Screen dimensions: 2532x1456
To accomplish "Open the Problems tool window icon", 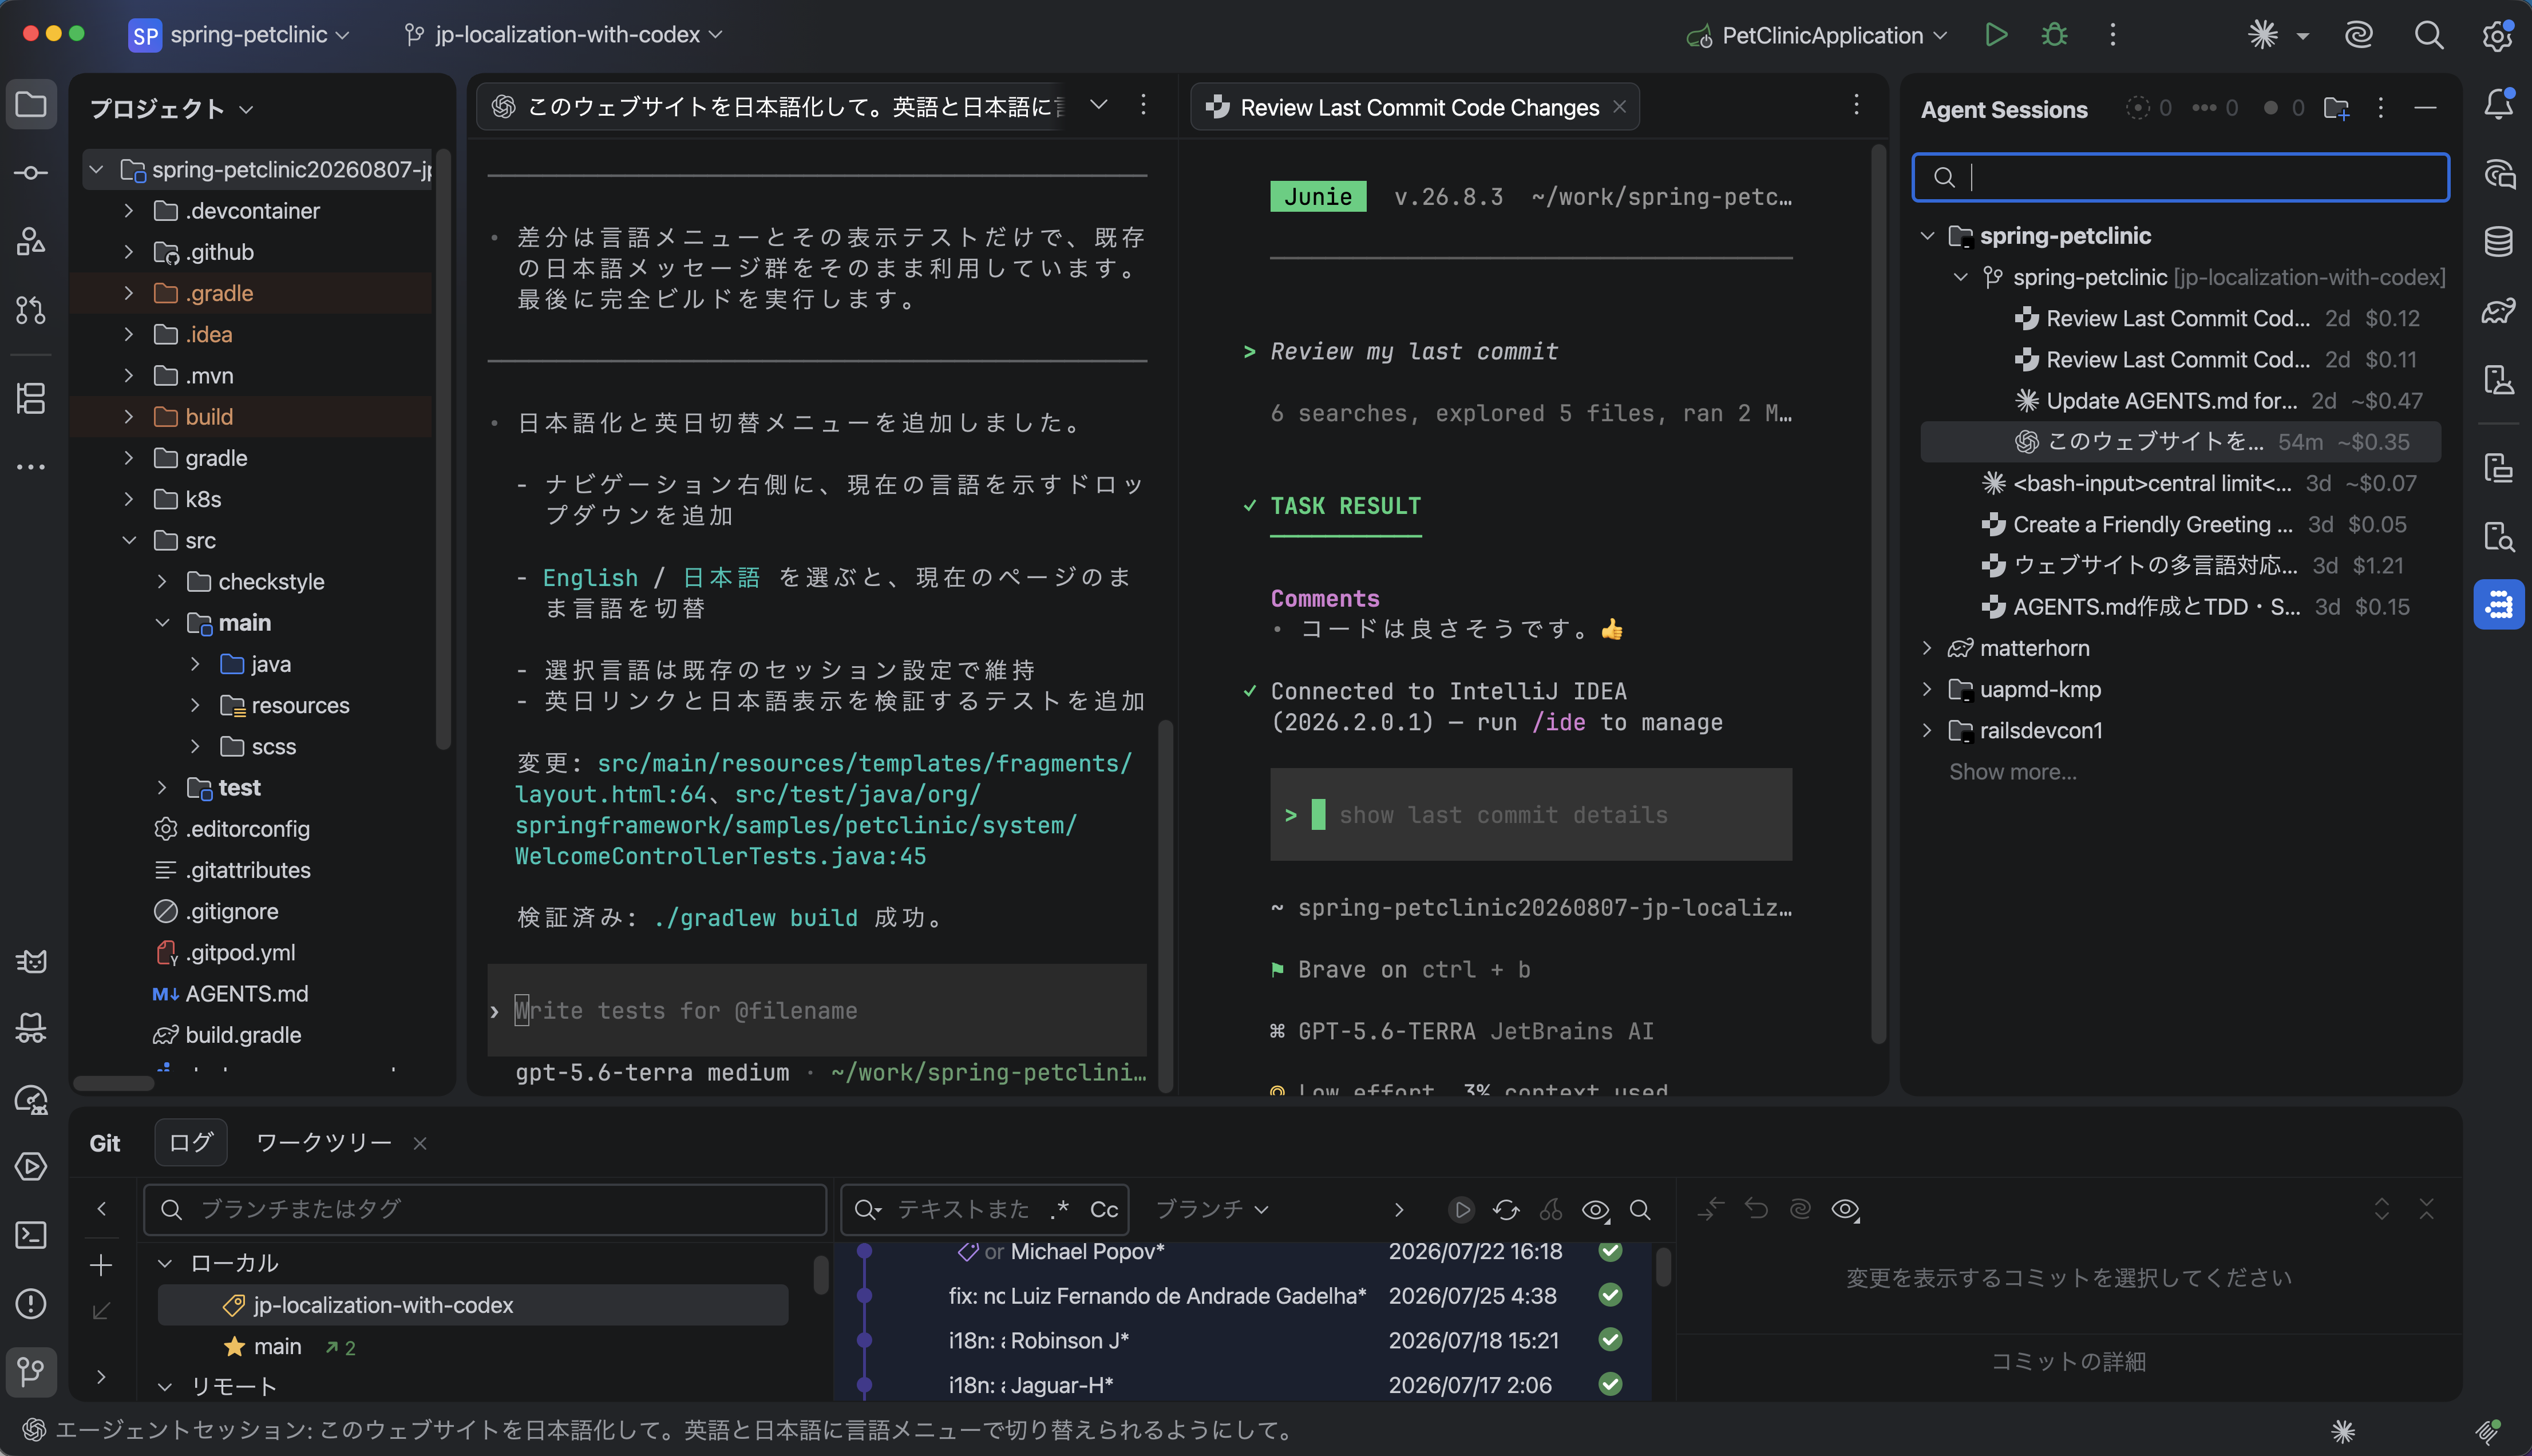I will (31, 1303).
